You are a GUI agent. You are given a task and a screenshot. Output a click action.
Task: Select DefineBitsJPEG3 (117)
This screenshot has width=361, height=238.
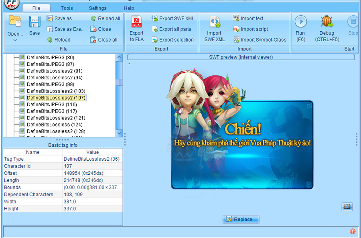pos(52,111)
